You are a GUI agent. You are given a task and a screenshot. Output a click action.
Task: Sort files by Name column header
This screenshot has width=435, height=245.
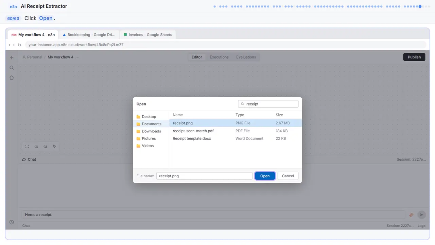[x=178, y=115]
